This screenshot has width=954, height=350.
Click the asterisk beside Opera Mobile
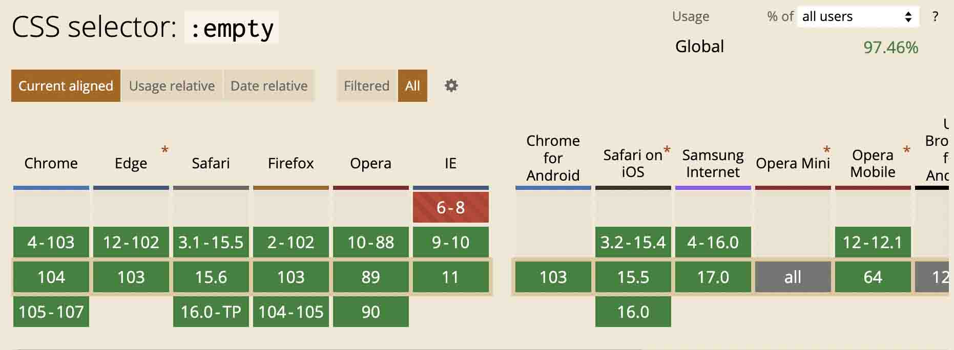pos(906,150)
